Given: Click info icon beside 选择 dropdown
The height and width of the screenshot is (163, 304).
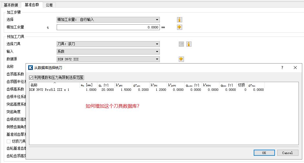Looking at the screenshot, I should 180,20.
